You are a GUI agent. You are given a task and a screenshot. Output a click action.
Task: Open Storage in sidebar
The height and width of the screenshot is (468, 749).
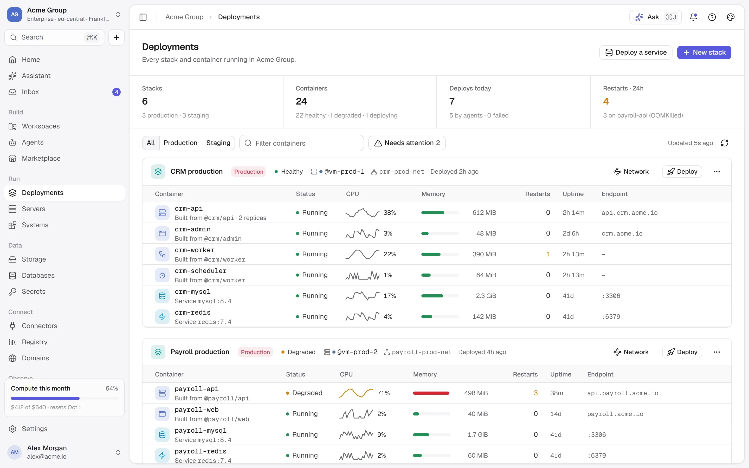pos(64,259)
